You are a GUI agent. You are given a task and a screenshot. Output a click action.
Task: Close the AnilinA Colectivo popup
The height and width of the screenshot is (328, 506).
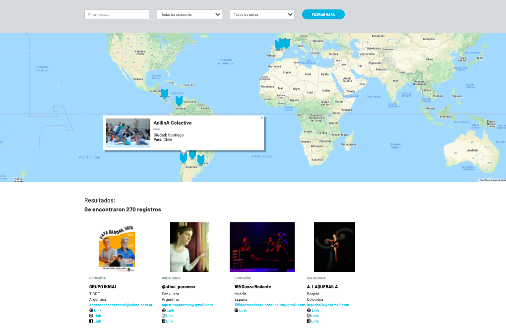point(262,118)
